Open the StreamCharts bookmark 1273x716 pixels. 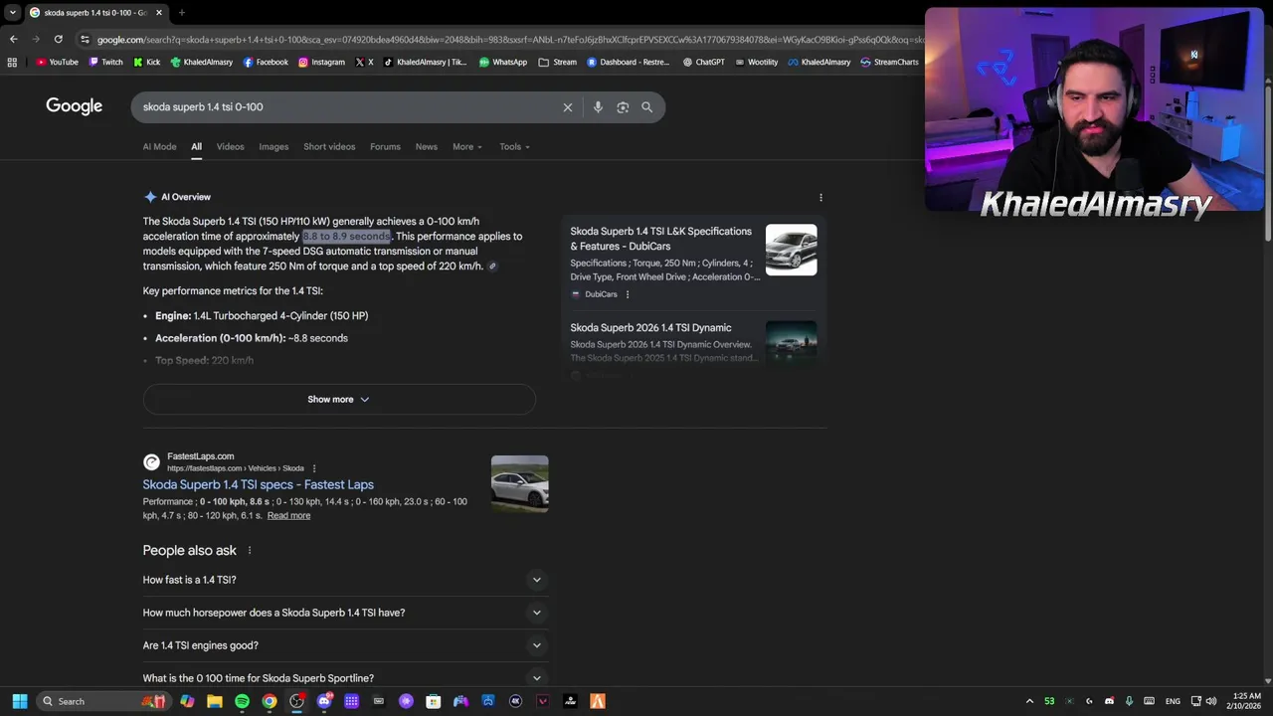click(889, 62)
